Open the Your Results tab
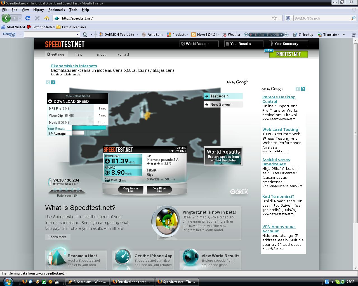The height and width of the screenshot is (286, 358). (244, 44)
